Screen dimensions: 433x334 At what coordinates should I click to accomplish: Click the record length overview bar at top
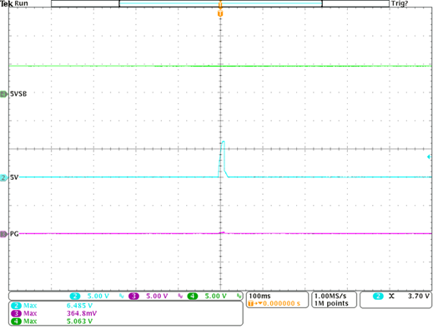click(220, 3)
